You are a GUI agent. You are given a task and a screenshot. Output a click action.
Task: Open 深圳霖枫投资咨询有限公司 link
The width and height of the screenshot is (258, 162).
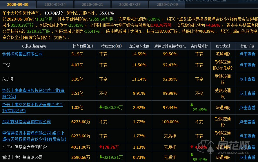pos(26,122)
